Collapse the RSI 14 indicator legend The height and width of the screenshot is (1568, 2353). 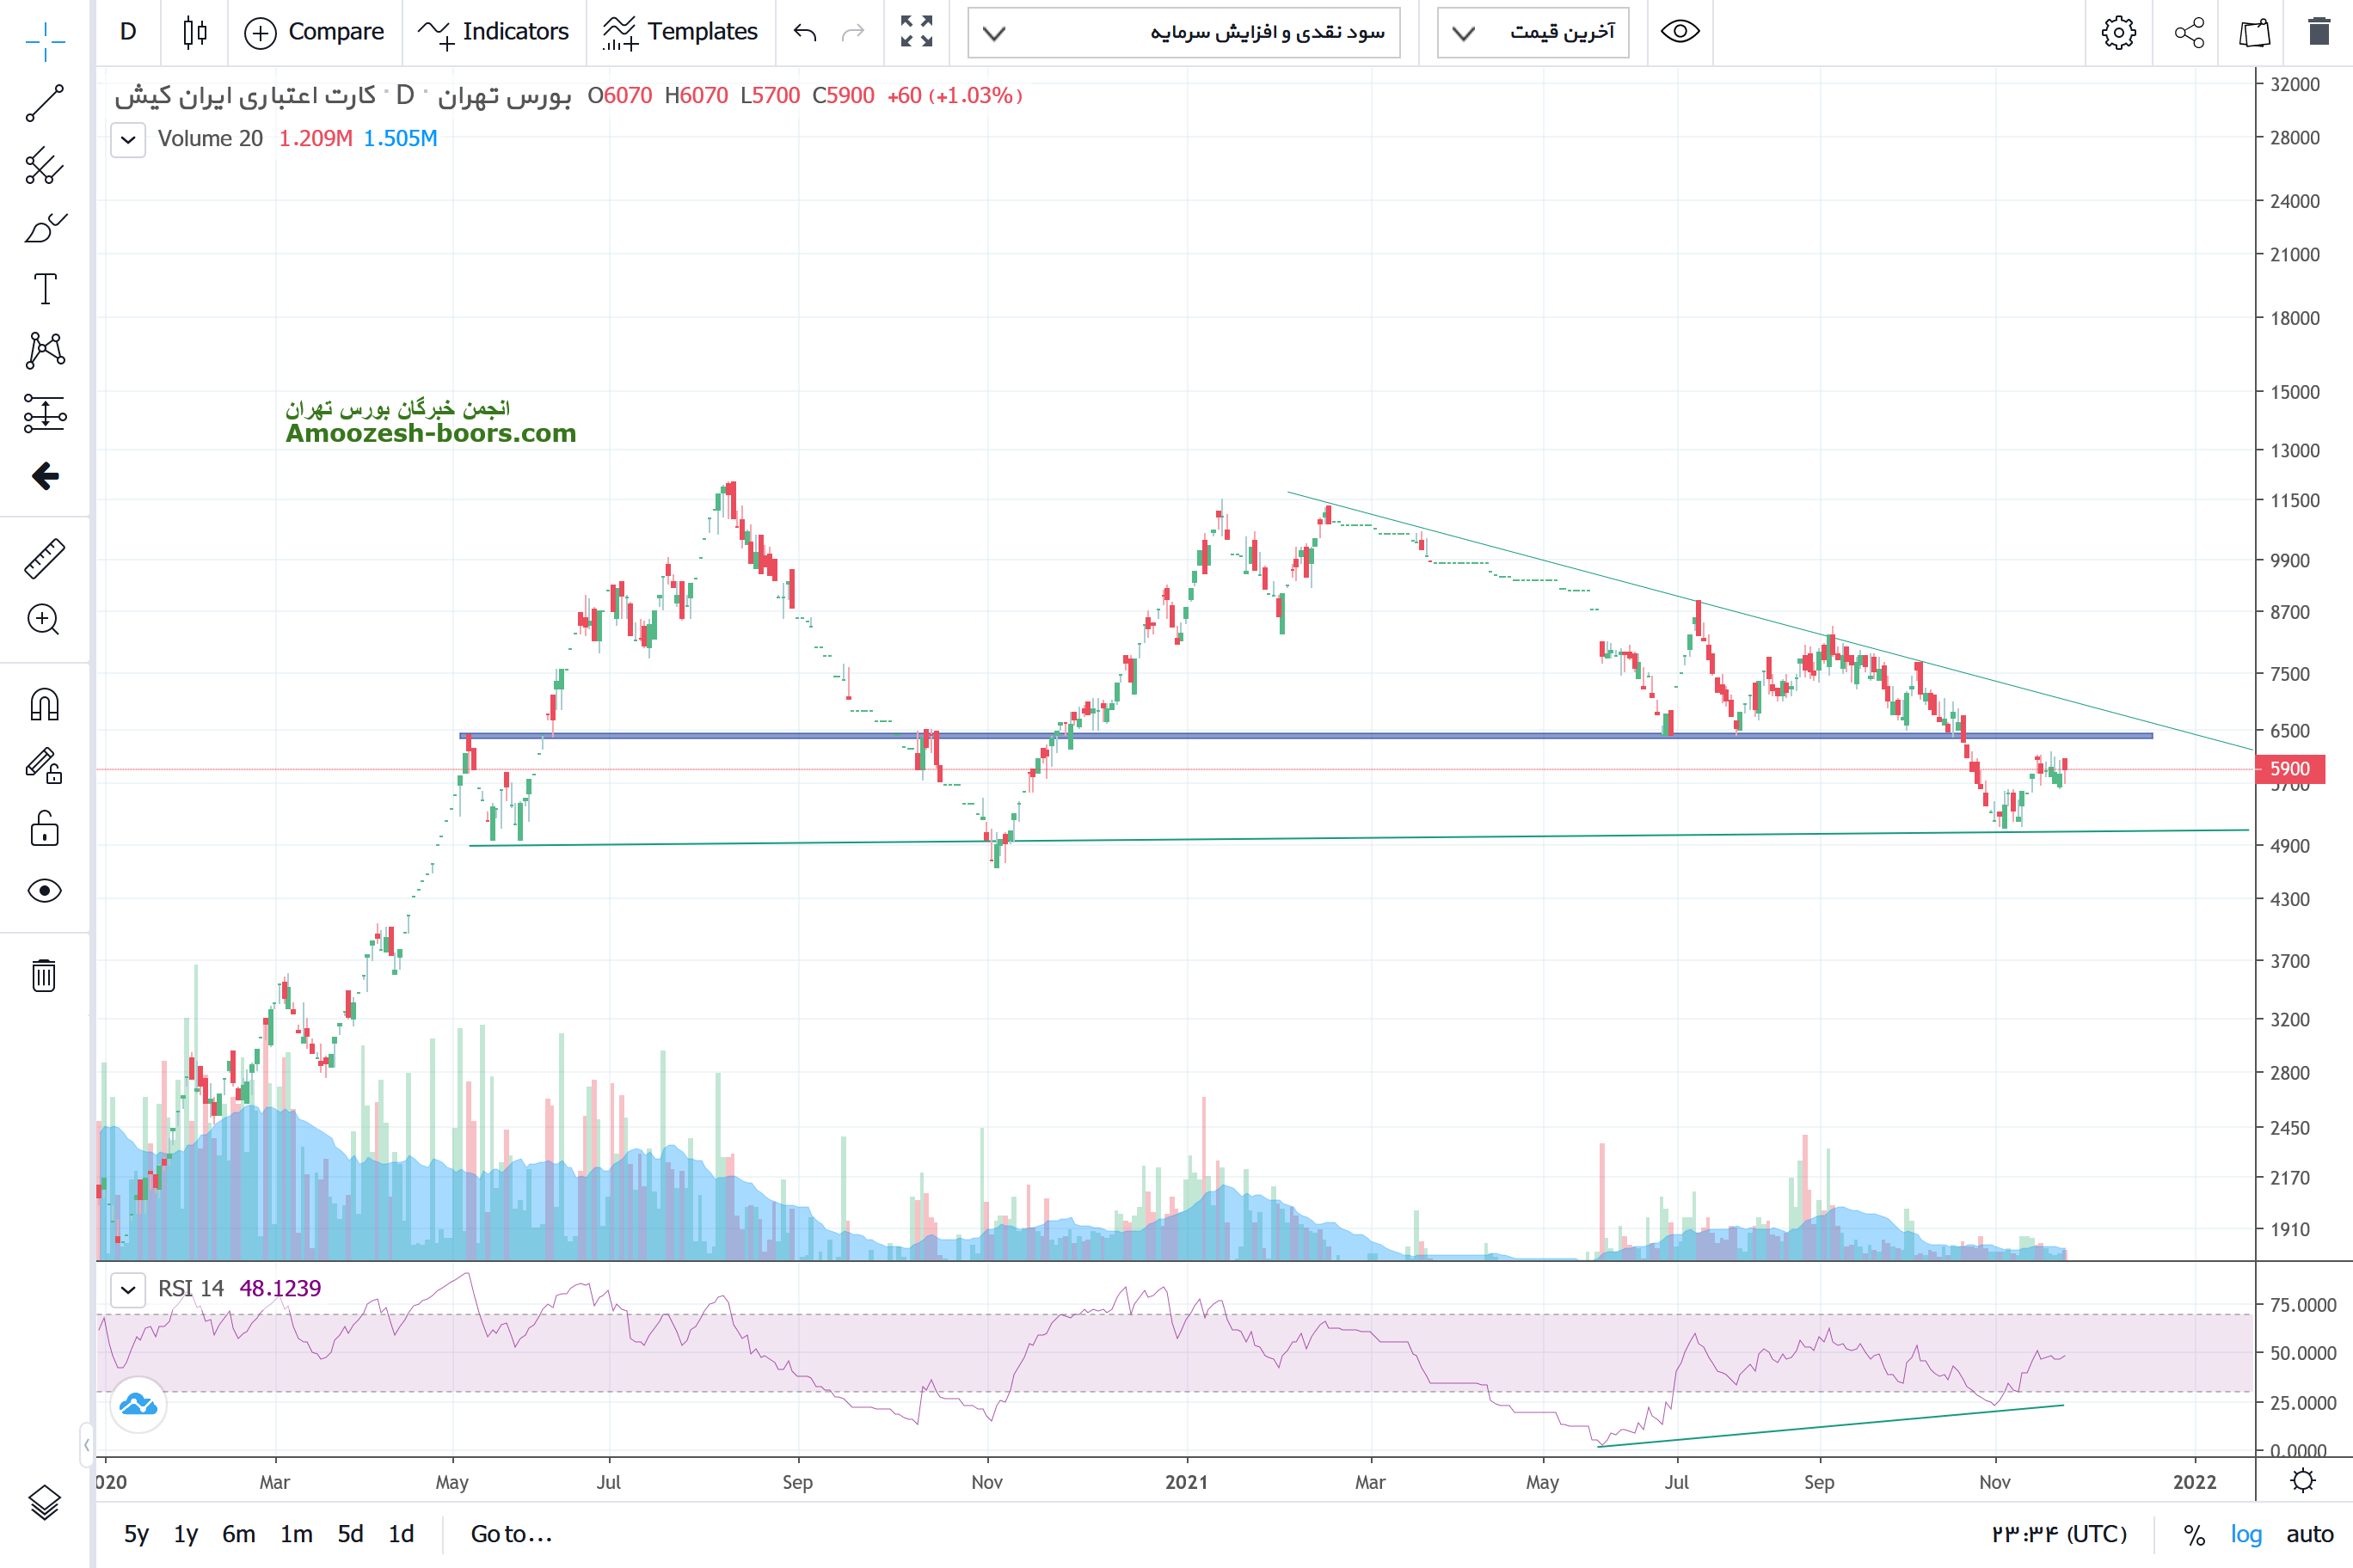pyautogui.click(x=128, y=1289)
